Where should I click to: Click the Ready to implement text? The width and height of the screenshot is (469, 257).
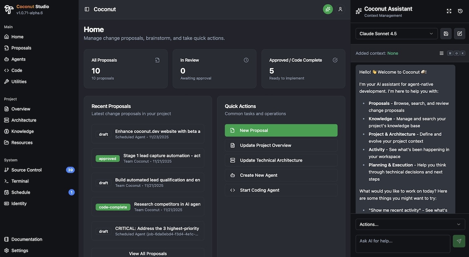pyautogui.click(x=287, y=78)
